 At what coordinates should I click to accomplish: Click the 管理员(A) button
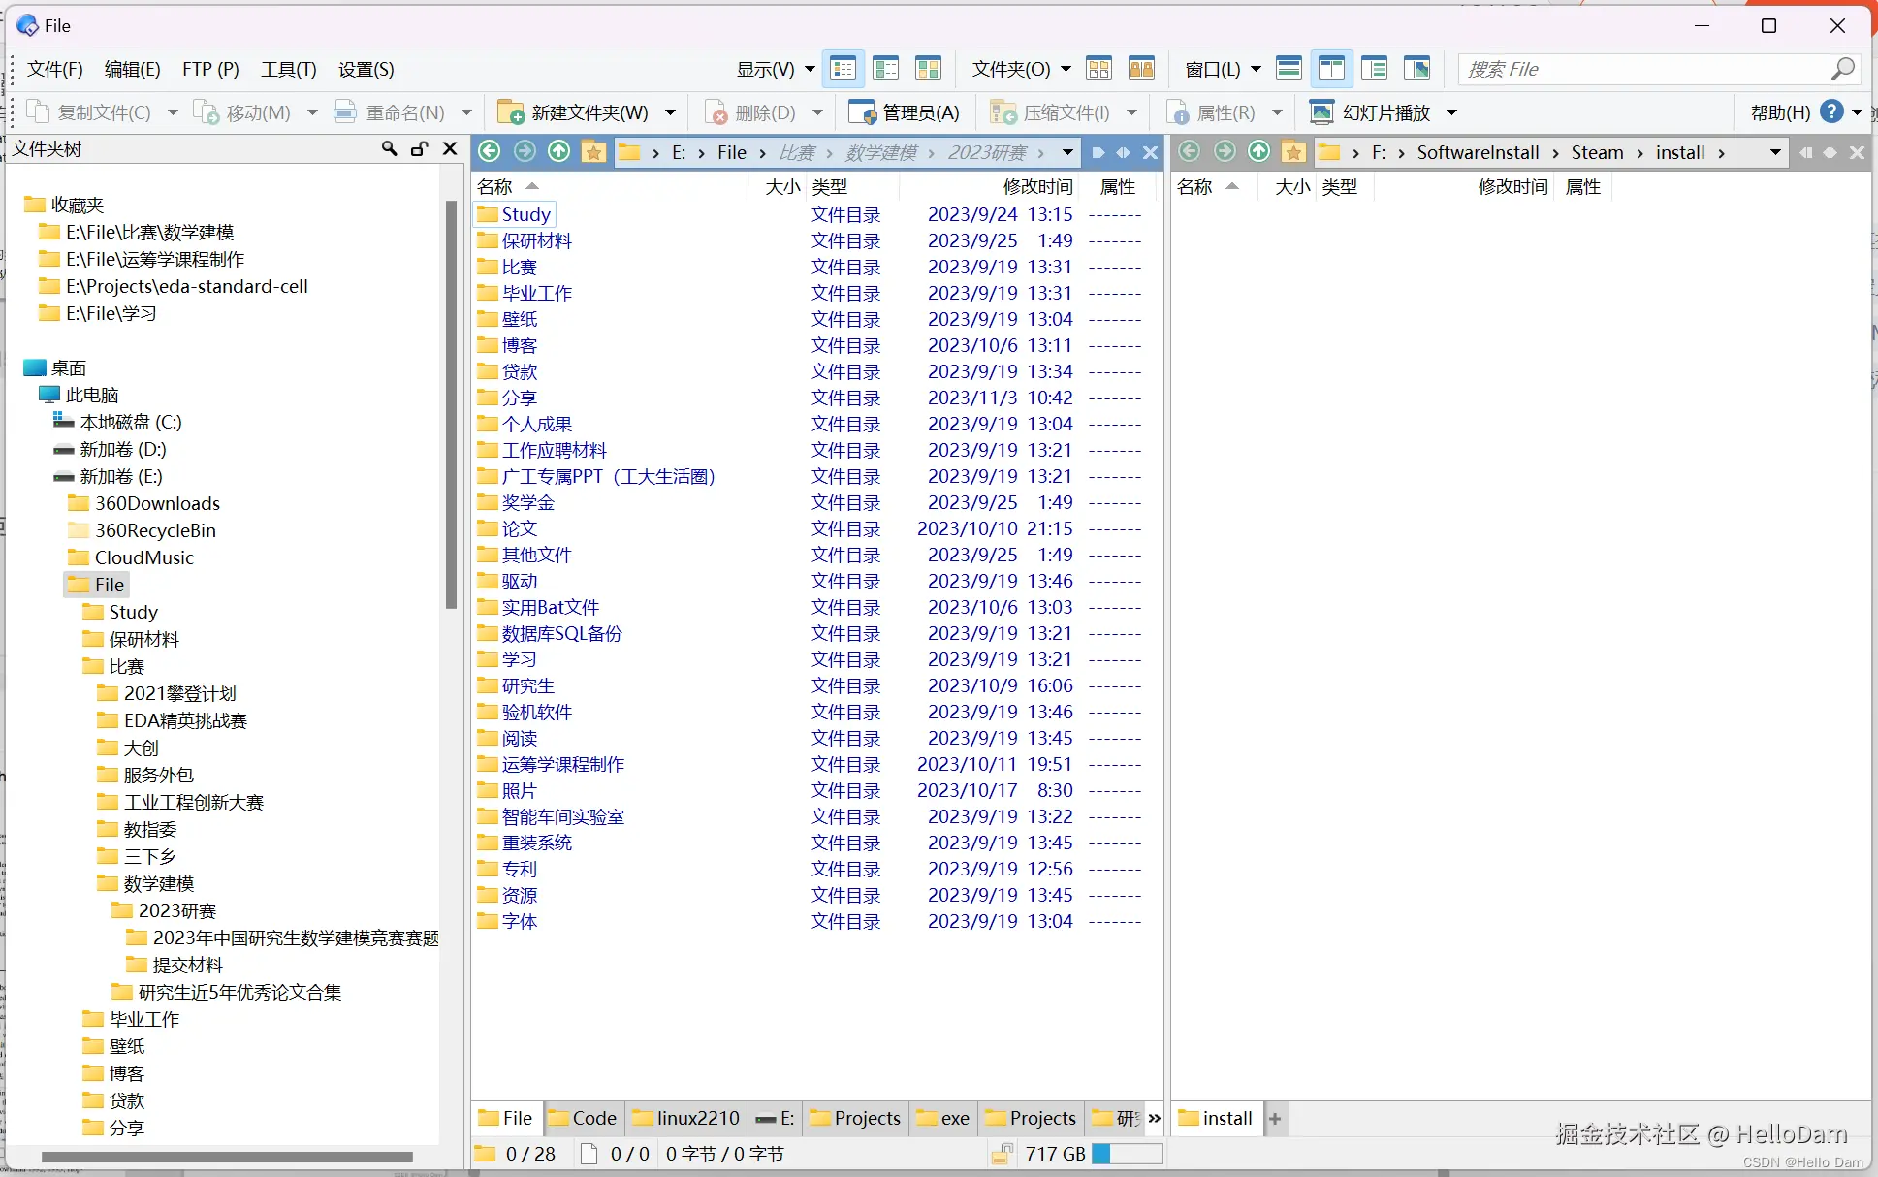[904, 112]
